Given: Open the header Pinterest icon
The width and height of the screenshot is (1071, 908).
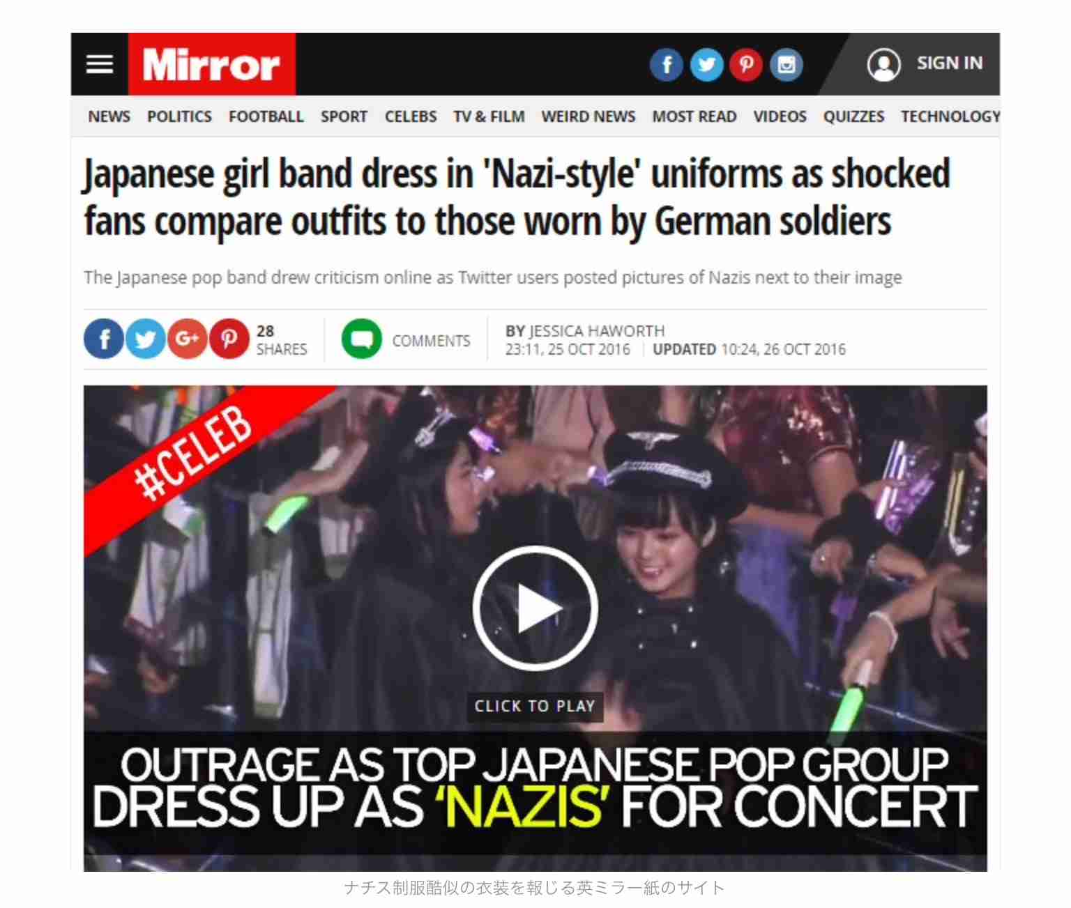Looking at the screenshot, I should [x=746, y=65].
